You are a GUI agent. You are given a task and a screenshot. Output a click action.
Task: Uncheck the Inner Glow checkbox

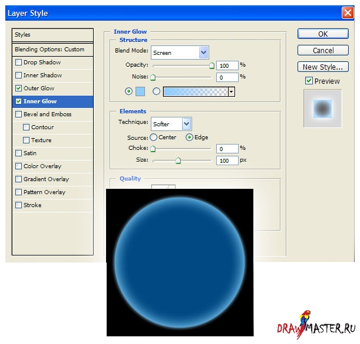tap(18, 101)
